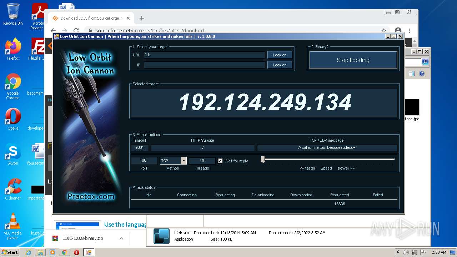Click Chrome bookmark star icon
The image size is (457, 257).
pos(384,31)
